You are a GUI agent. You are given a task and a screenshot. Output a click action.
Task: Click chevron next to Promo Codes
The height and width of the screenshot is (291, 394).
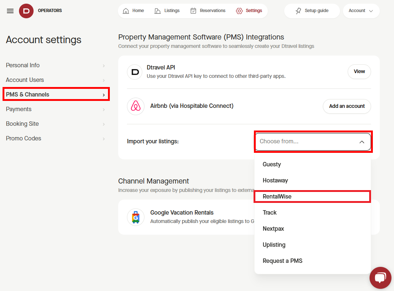point(104,139)
